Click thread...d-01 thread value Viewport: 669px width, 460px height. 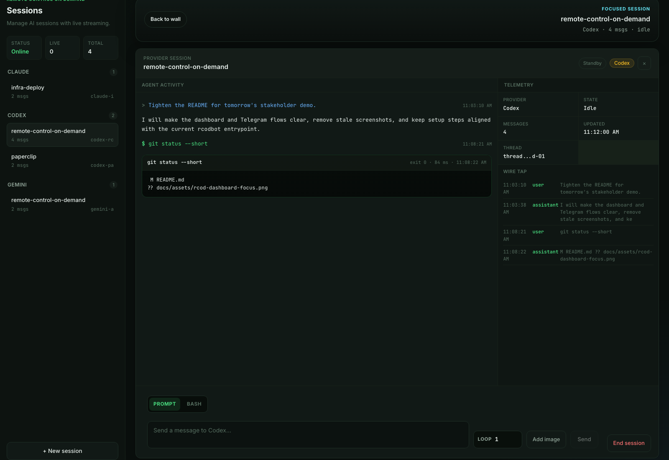coord(524,156)
